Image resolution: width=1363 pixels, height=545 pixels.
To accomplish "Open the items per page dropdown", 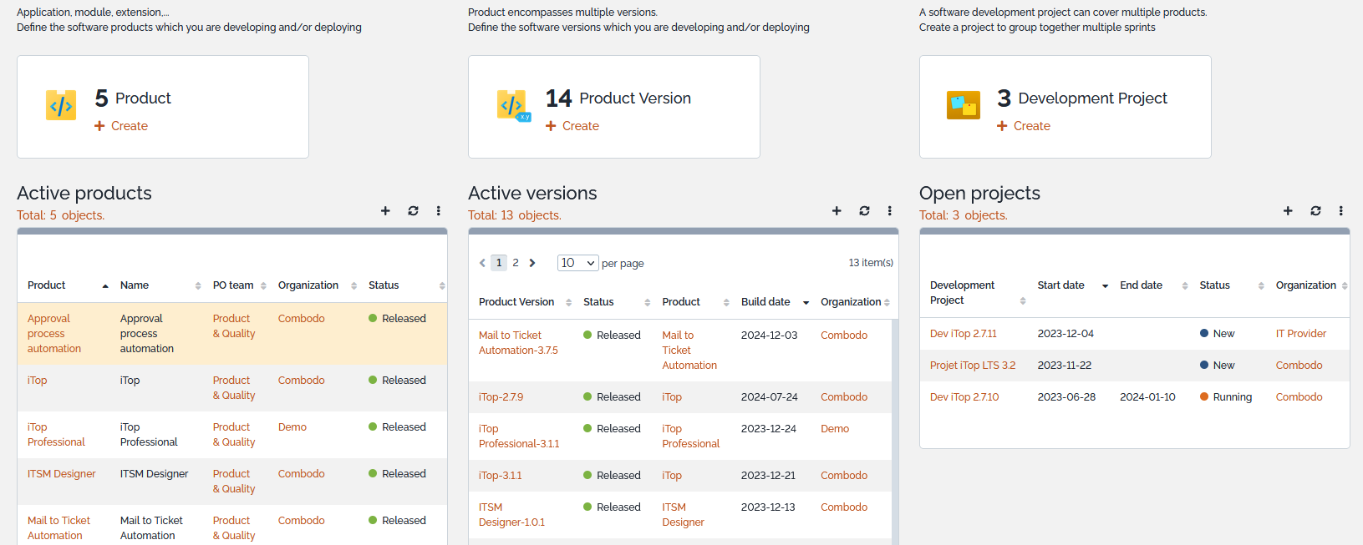I will pyautogui.click(x=577, y=263).
